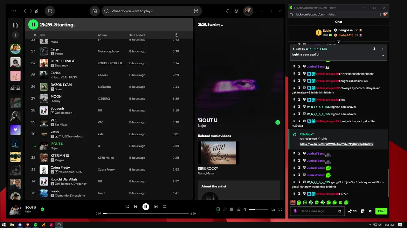Screen dimensions: 407x228
Task: Open channel points infinity icon
Action: [x=352, y=211]
